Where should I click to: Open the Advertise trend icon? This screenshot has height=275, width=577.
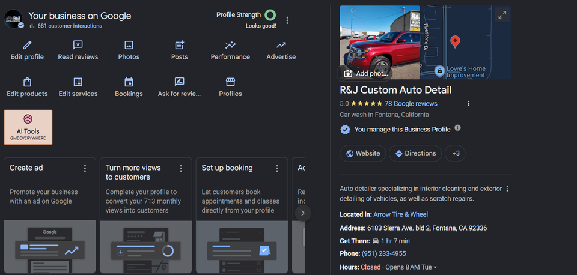click(281, 45)
